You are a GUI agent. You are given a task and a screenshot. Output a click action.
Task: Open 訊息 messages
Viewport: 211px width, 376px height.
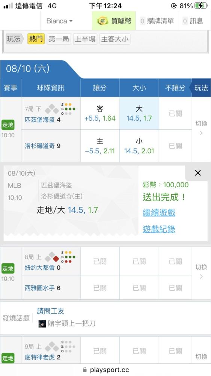point(193,21)
